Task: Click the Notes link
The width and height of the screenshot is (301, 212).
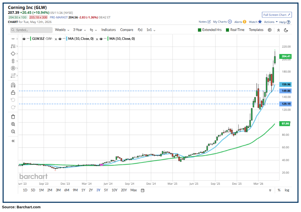Action: (x=203, y=22)
